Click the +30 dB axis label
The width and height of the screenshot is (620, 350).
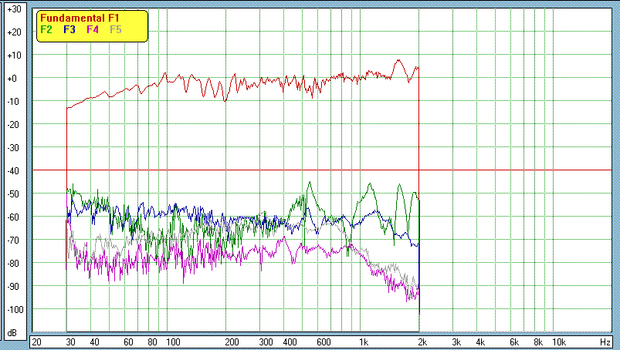14,9
